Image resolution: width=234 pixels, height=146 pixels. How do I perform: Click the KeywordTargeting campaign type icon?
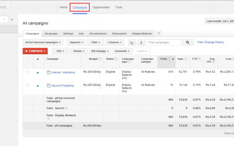(x=49, y=86)
